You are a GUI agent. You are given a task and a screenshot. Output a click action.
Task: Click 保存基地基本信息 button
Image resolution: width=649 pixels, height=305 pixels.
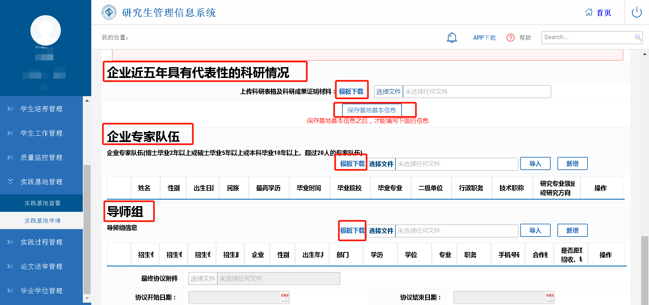pyautogui.click(x=371, y=110)
